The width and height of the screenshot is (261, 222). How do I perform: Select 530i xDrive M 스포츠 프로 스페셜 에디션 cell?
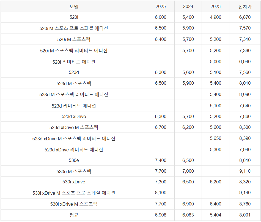coord(74,193)
